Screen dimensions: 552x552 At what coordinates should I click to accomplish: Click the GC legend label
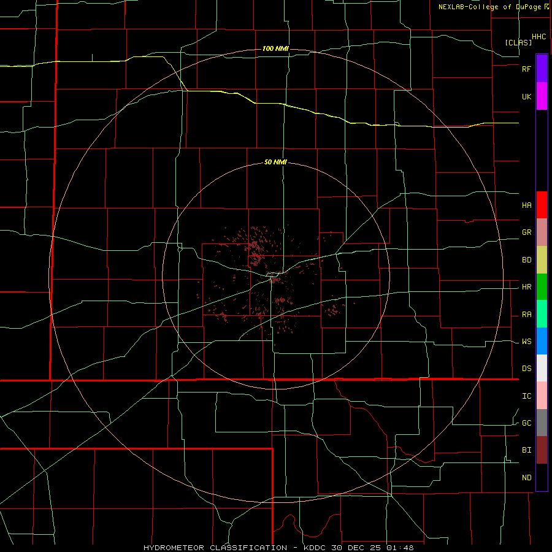click(526, 423)
